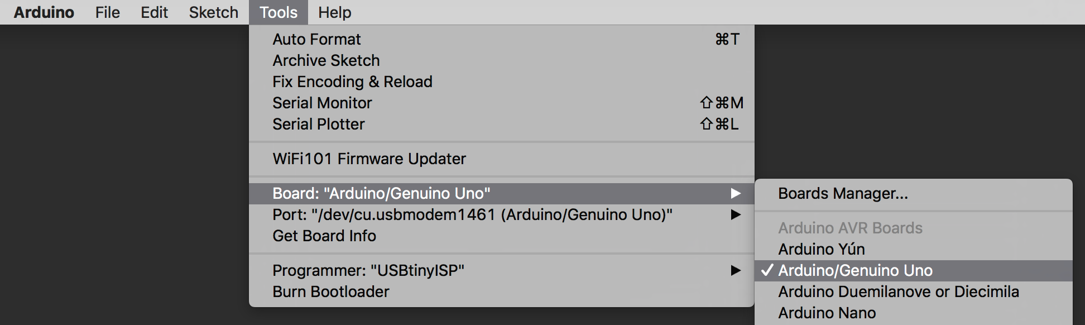Select Fix Encoding & Reload

[352, 82]
